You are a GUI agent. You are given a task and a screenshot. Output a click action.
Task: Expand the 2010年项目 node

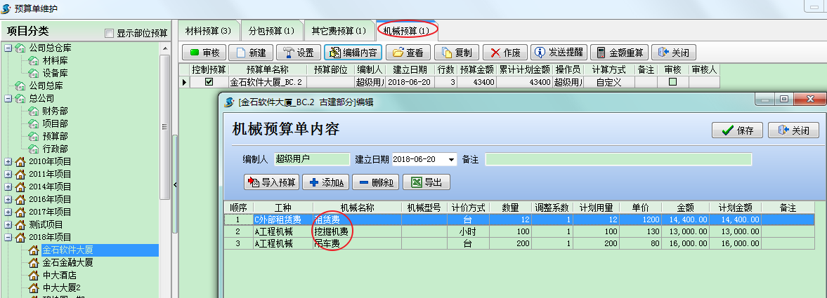(8, 162)
